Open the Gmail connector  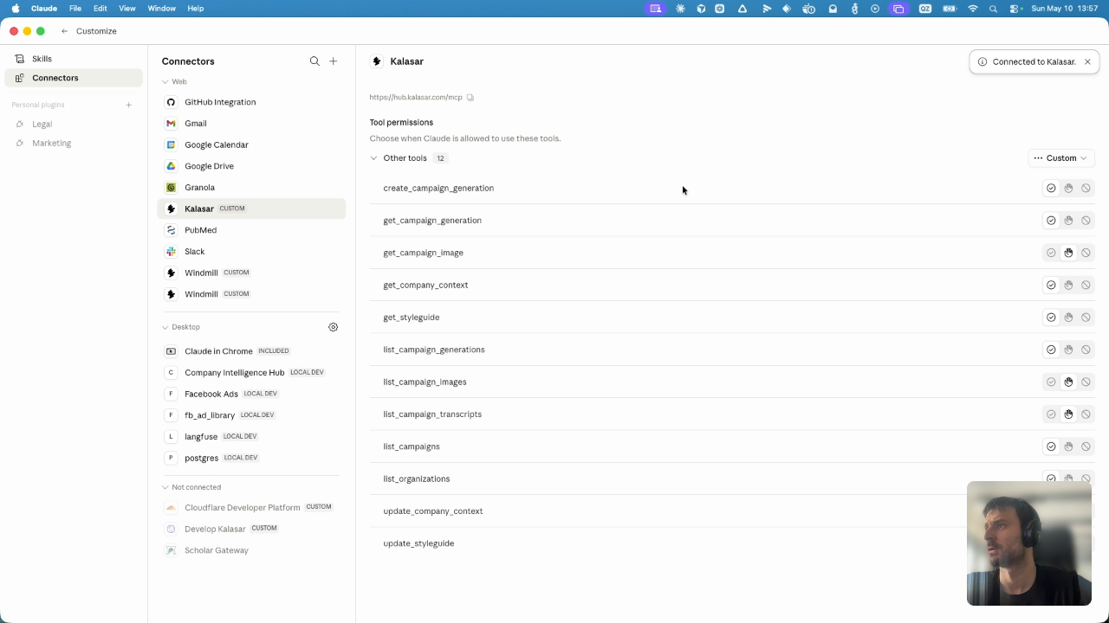(251, 124)
